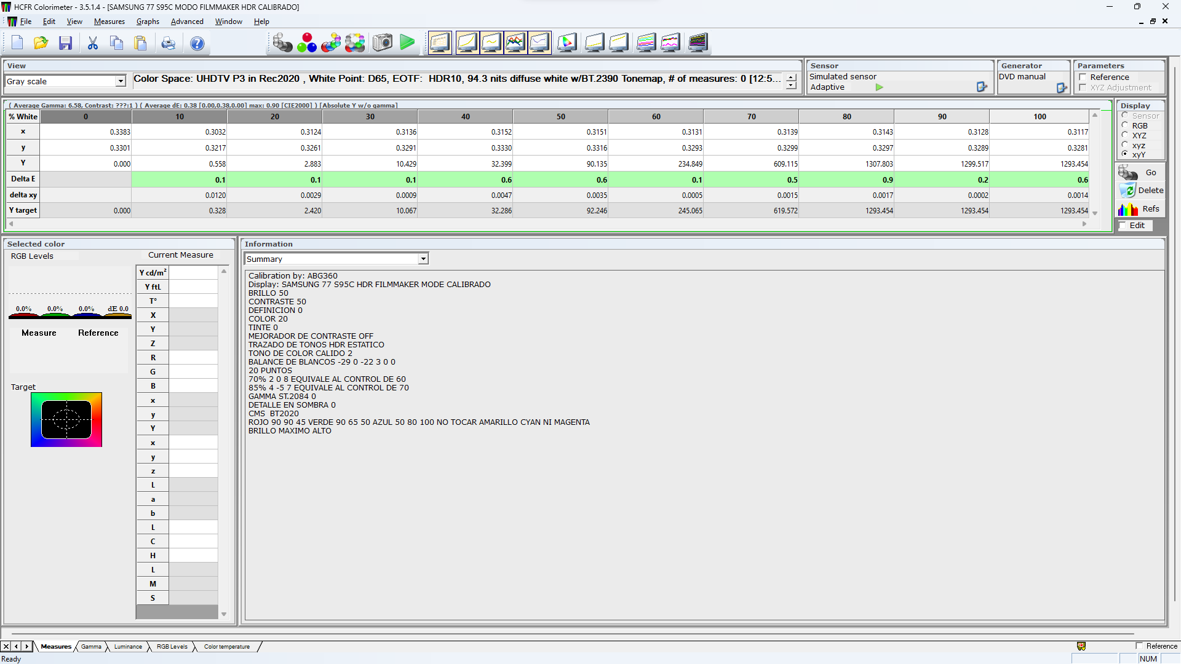Open the Help menu
This screenshot has width=1181, height=664.
pyautogui.click(x=261, y=22)
